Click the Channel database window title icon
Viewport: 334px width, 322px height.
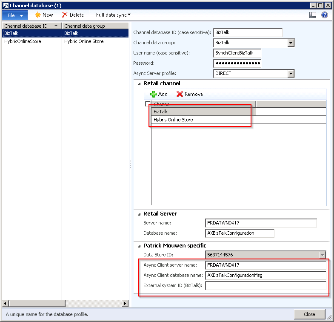6,6
